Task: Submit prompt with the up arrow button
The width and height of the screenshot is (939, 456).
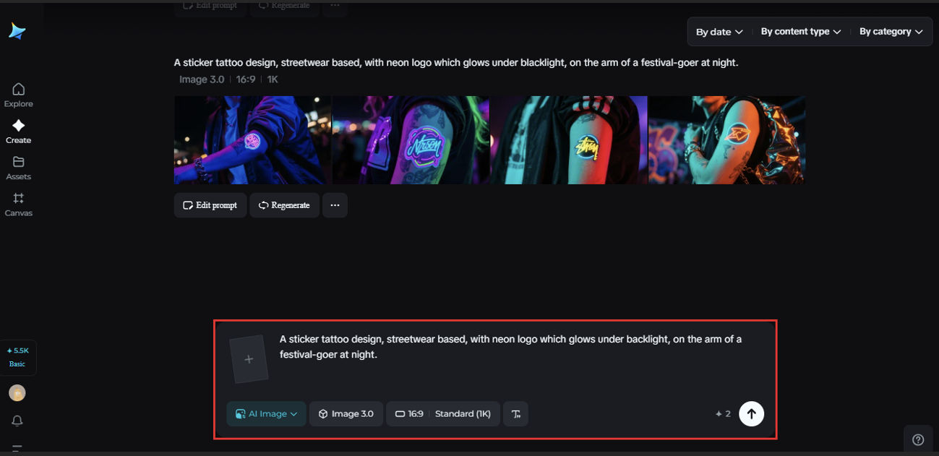Action: tap(751, 413)
